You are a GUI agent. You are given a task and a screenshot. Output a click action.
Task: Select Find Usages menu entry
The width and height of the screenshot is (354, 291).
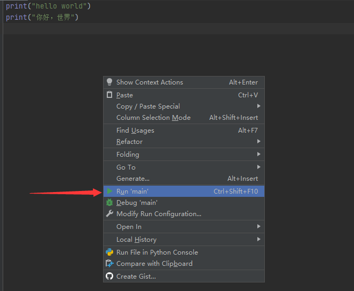[x=184, y=131]
